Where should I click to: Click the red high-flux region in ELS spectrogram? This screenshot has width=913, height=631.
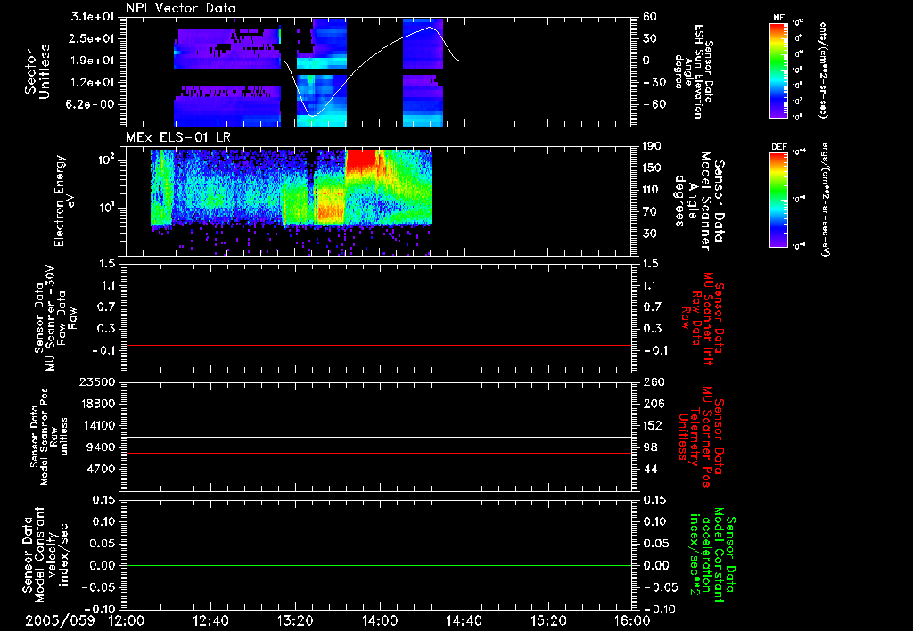pyautogui.click(x=361, y=162)
